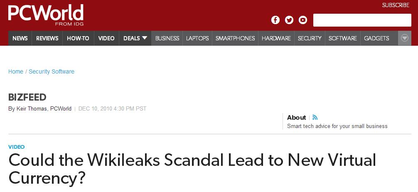
Task: Browse the Business category
Action: [167, 38]
